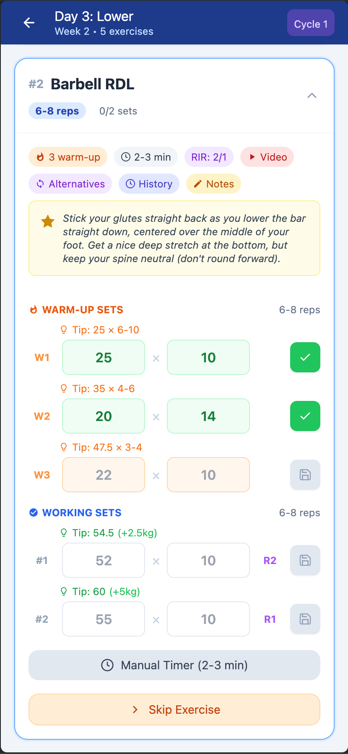Uncheck completed warm-up set W1
This screenshot has width=348, height=754.
click(305, 357)
